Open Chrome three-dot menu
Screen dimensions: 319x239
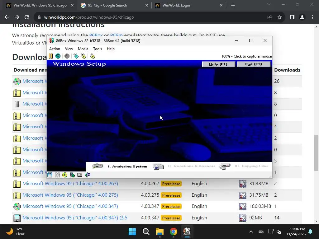pos(312,17)
